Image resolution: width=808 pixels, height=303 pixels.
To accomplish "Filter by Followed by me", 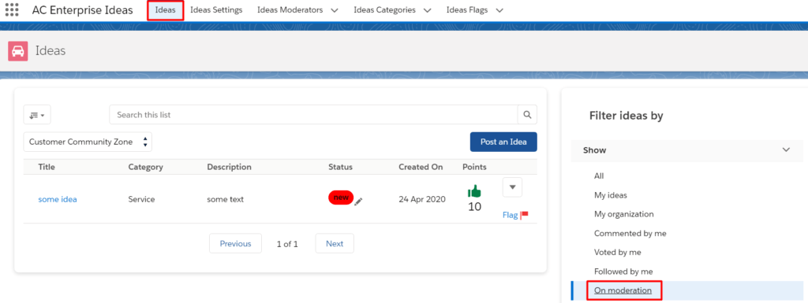I will [x=623, y=272].
